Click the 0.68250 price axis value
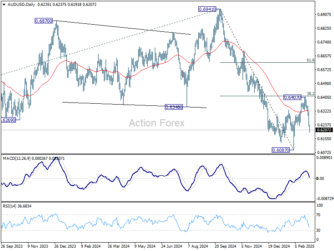 (324, 28)
